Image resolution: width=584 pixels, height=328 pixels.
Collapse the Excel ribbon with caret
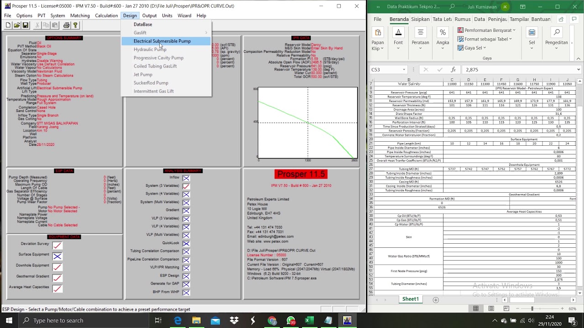[x=579, y=58]
